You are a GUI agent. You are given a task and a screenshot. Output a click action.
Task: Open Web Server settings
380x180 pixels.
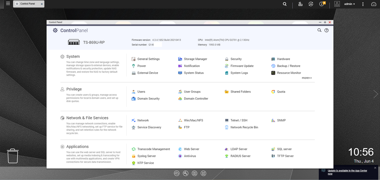189,149
